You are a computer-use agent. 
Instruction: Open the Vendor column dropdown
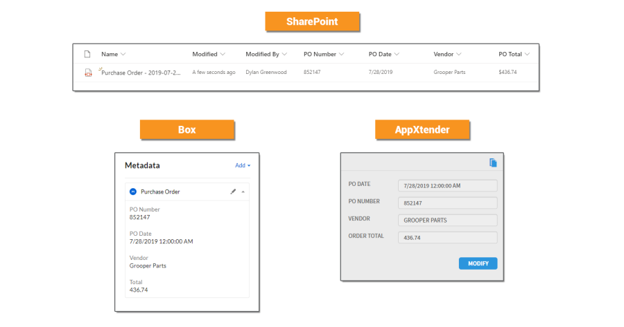pos(459,54)
